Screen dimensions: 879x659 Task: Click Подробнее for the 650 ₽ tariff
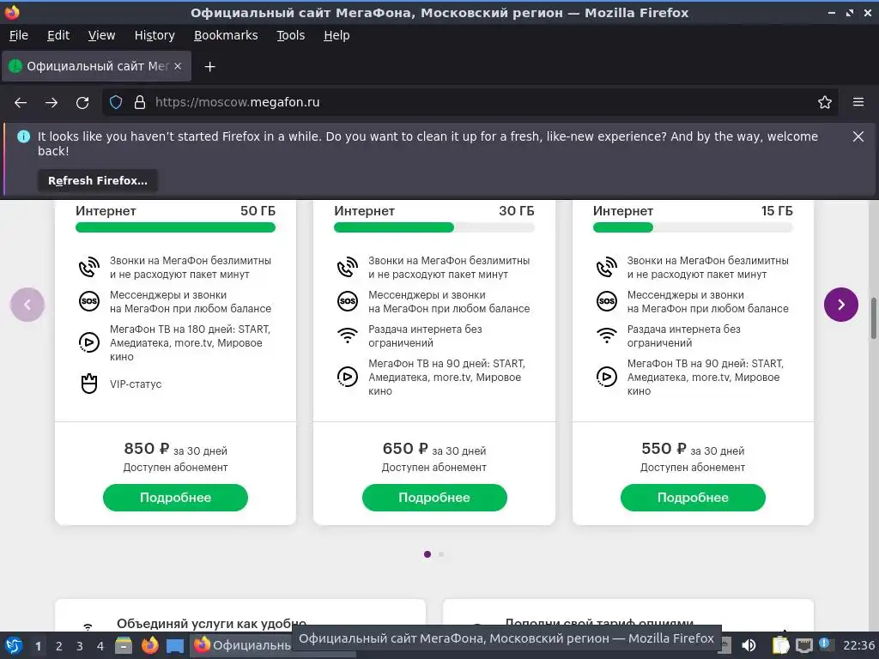pyautogui.click(x=434, y=498)
